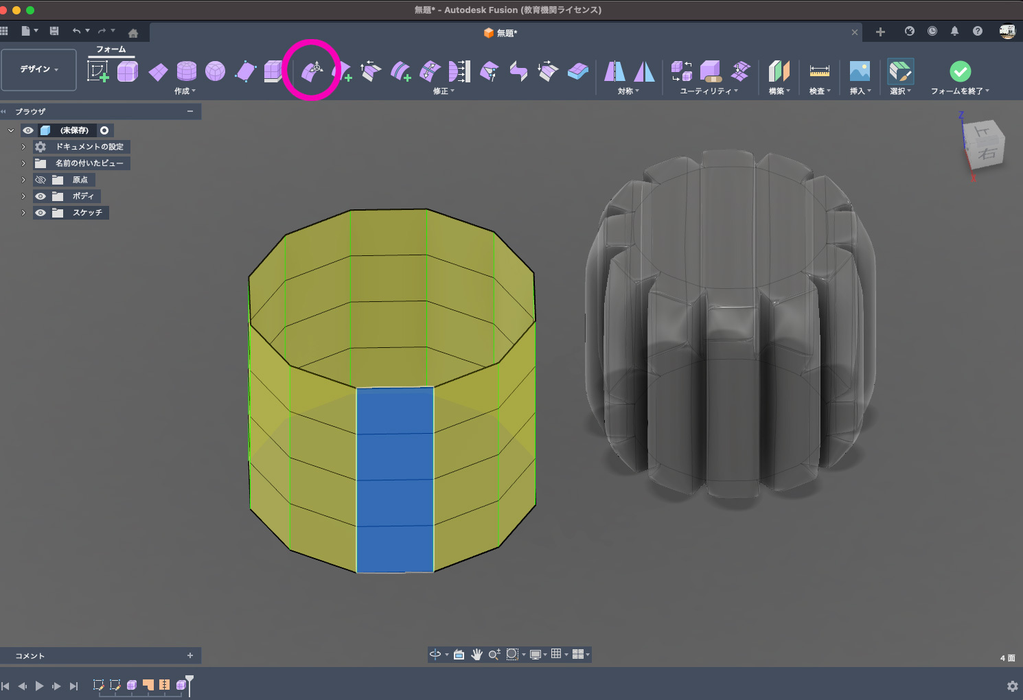Expand the ドキュメントの設定 tree node
Image resolution: width=1023 pixels, height=700 pixels.
[x=23, y=147]
